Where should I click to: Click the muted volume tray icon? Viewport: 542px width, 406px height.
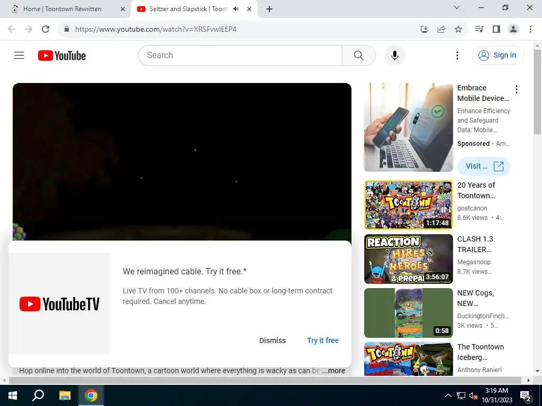point(473,395)
